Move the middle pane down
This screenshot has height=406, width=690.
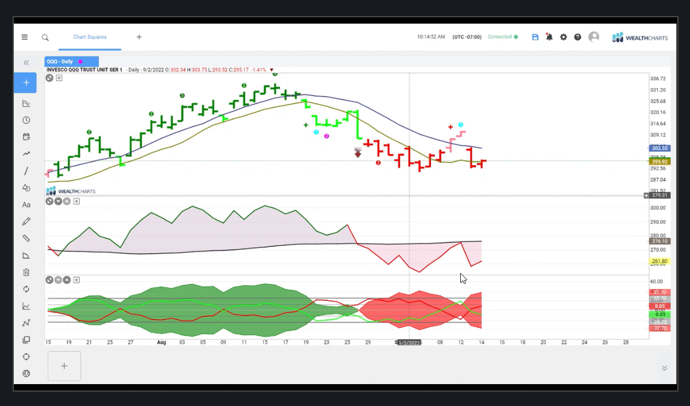point(58,202)
